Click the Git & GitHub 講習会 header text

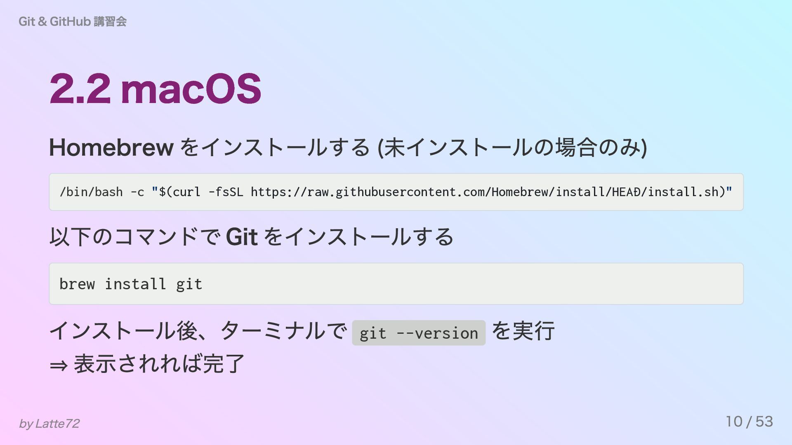pos(73,21)
